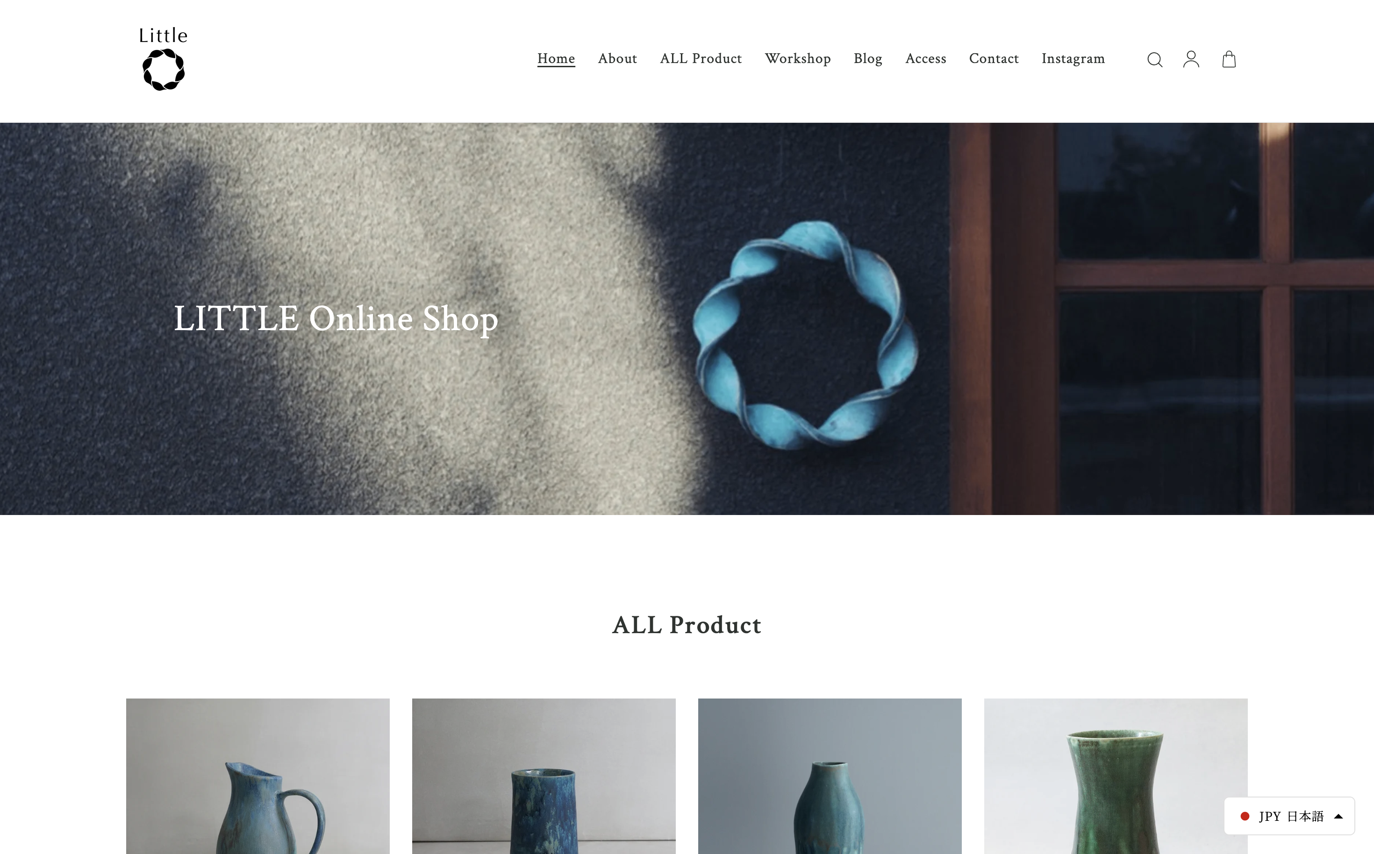The width and height of the screenshot is (1374, 854).
Task: Open the account login icon
Action: coord(1191,59)
